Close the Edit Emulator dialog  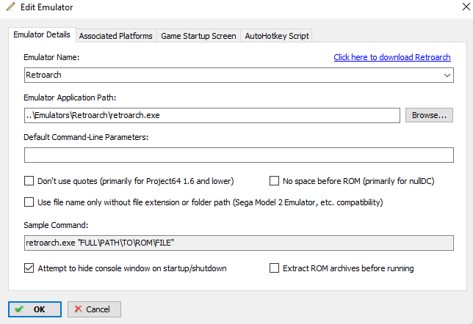pos(466,7)
